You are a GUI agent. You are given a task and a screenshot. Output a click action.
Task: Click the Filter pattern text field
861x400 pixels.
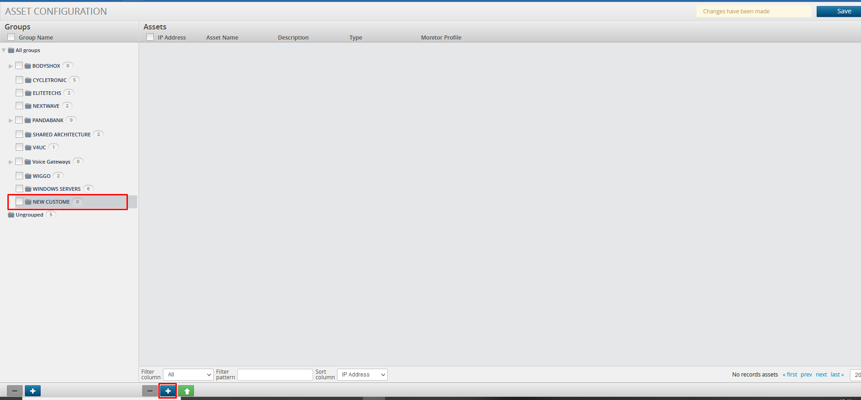tap(275, 375)
